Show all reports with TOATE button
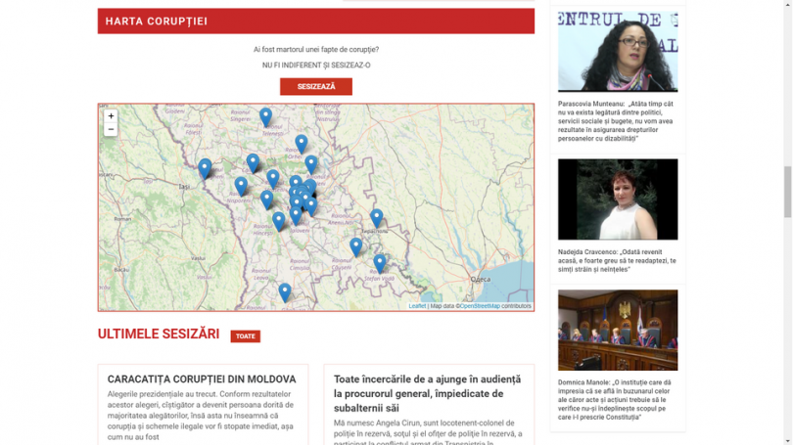The image size is (793, 445). (x=246, y=336)
